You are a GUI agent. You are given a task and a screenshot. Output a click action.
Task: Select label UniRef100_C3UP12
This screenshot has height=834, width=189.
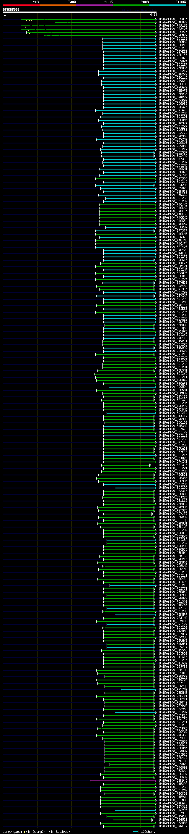[x=173, y=45]
